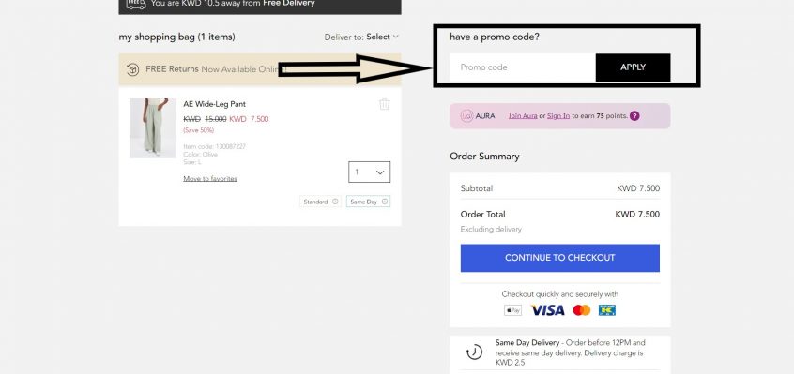
Task: Click the APPLY promo code button
Action: click(633, 67)
